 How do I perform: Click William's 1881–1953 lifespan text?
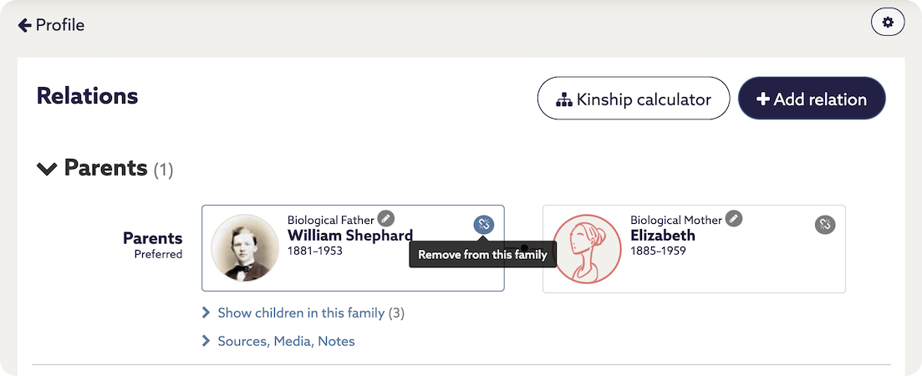point(314,251)
